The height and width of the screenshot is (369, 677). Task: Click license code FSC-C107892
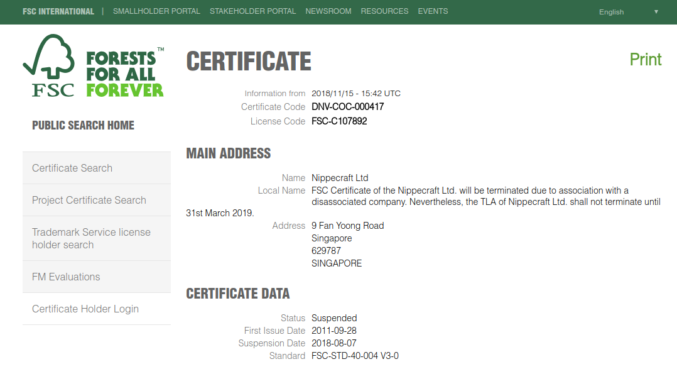[339, 121]
